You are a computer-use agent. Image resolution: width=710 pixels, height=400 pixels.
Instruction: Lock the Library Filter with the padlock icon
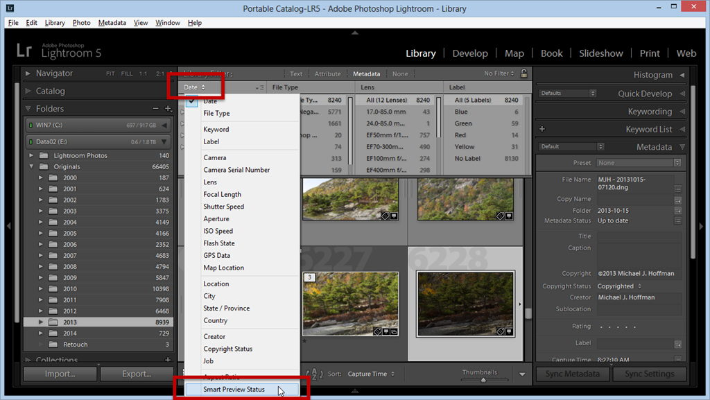click(524, 73)
